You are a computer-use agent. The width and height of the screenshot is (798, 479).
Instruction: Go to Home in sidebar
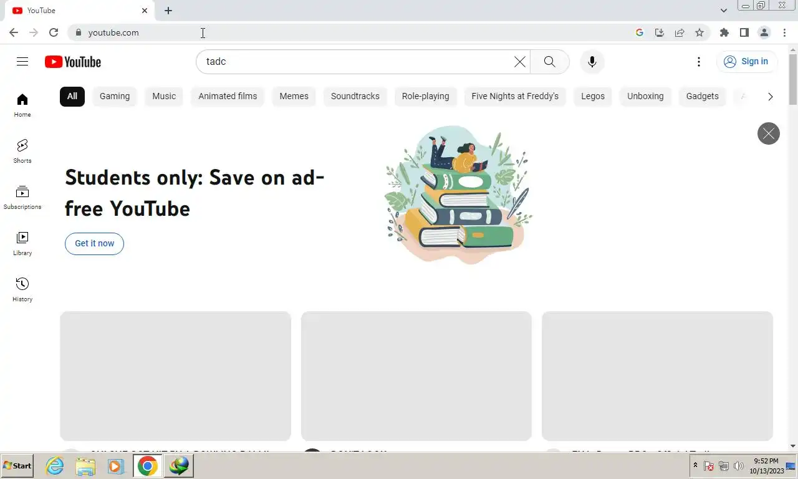pos(22,105)
